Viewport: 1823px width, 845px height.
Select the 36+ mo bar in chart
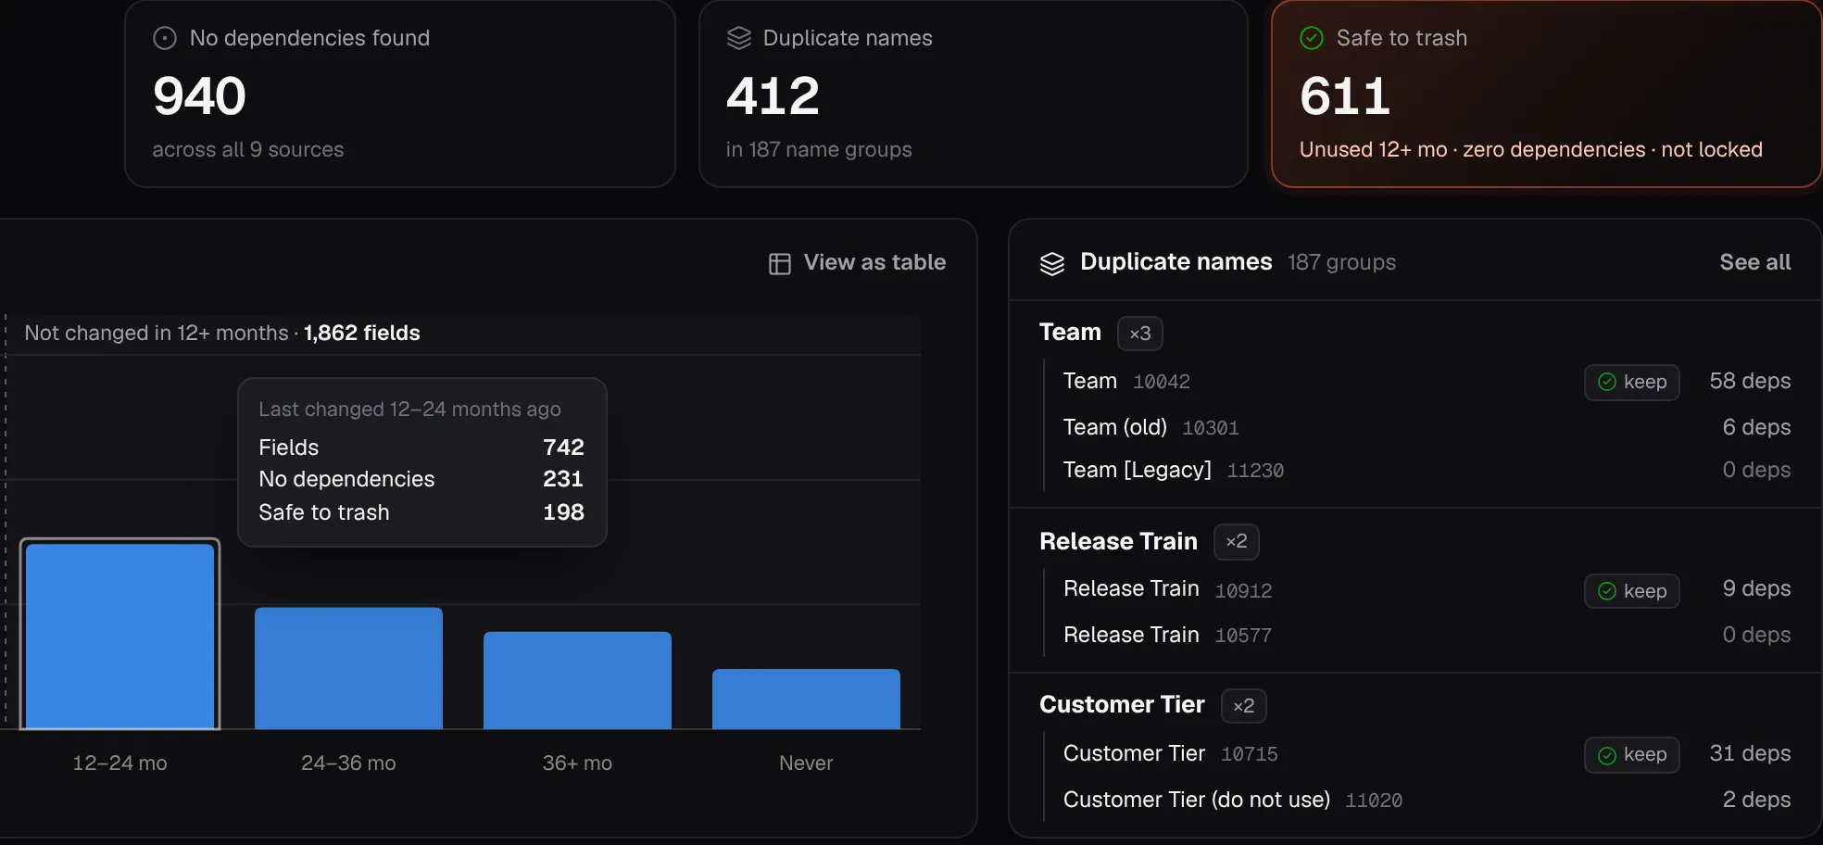pos(577,680)
